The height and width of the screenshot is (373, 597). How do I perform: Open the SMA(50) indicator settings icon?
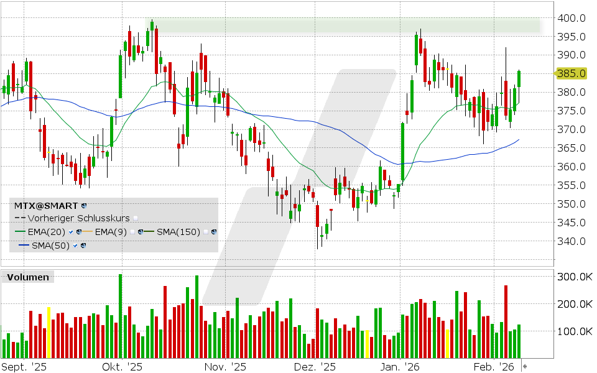[x=82, y=245]
